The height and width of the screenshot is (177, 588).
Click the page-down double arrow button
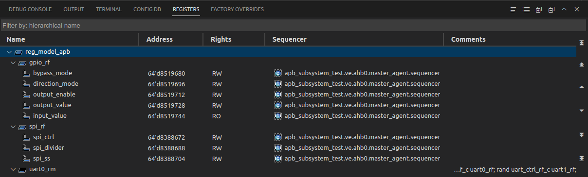point(581,134)
